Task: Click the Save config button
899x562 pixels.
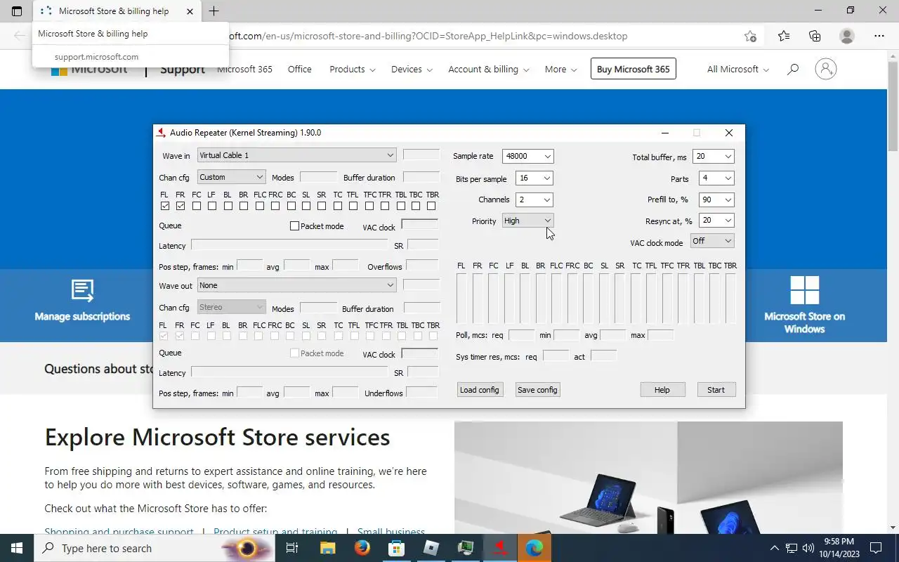Action: pyautogui.click(x=537, y=390)
